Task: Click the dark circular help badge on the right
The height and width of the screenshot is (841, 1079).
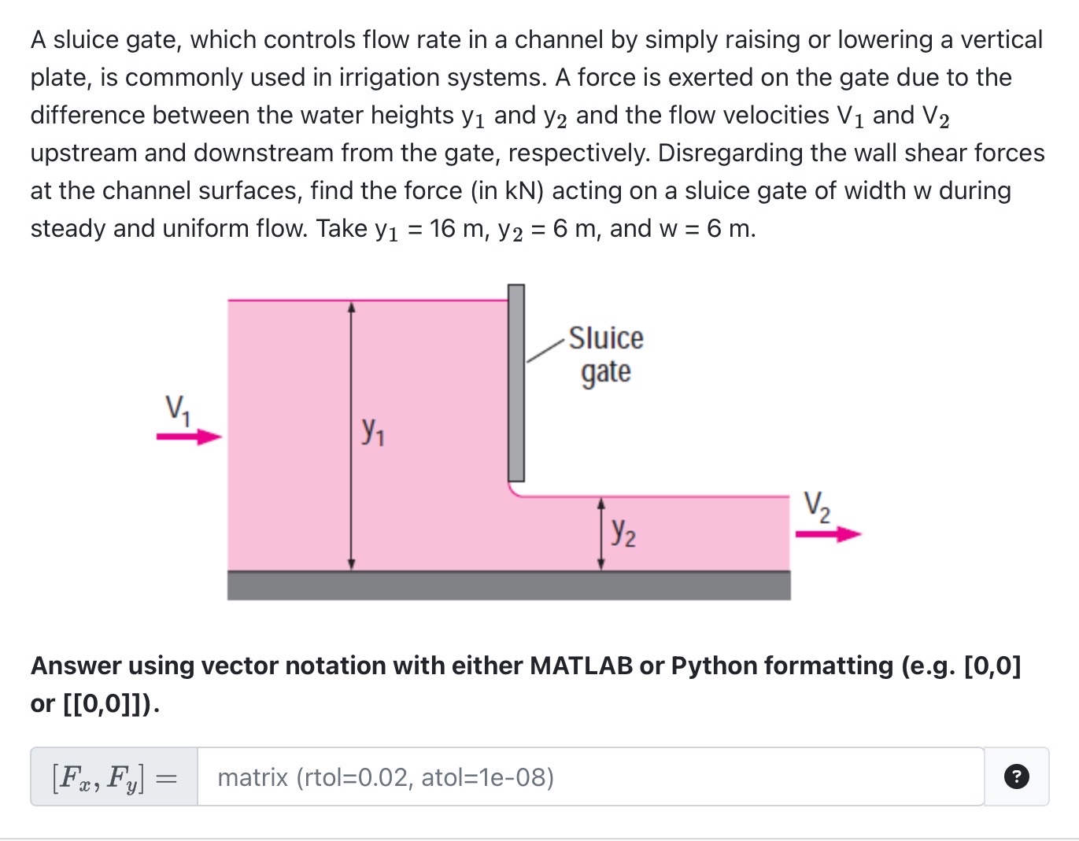Action: 1017,776
